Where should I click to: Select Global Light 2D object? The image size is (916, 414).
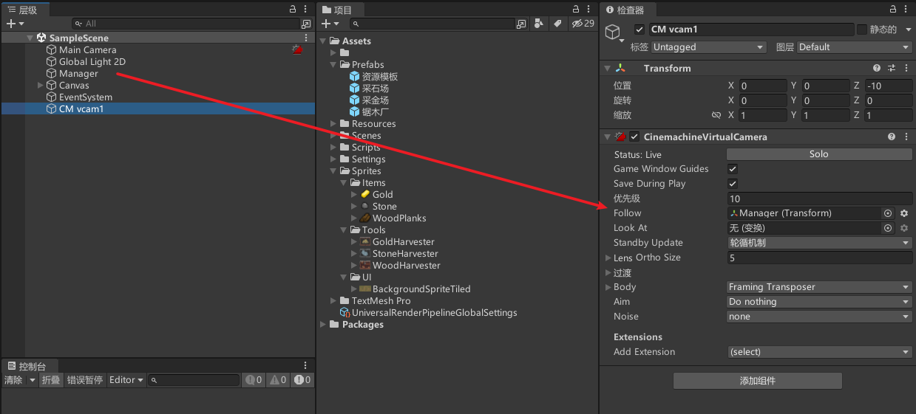tap(92, 61)
